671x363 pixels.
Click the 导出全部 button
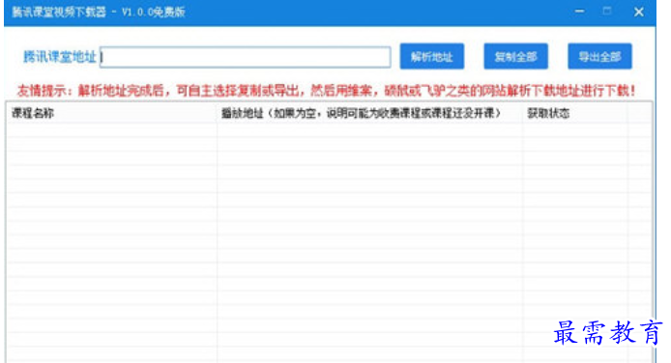click(x=599, y=56)
